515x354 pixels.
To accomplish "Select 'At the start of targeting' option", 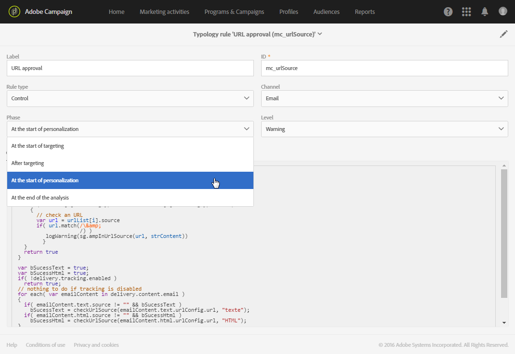I will tap(130, 146).
